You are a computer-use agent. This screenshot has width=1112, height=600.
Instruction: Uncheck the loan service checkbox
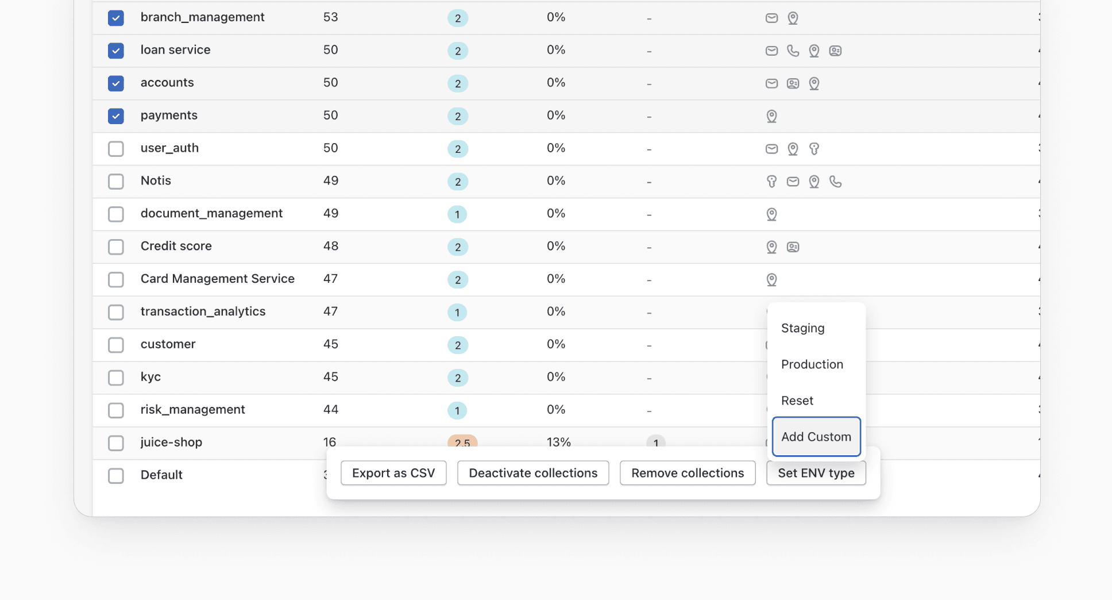pyautogui.click(x=116, y=51)
